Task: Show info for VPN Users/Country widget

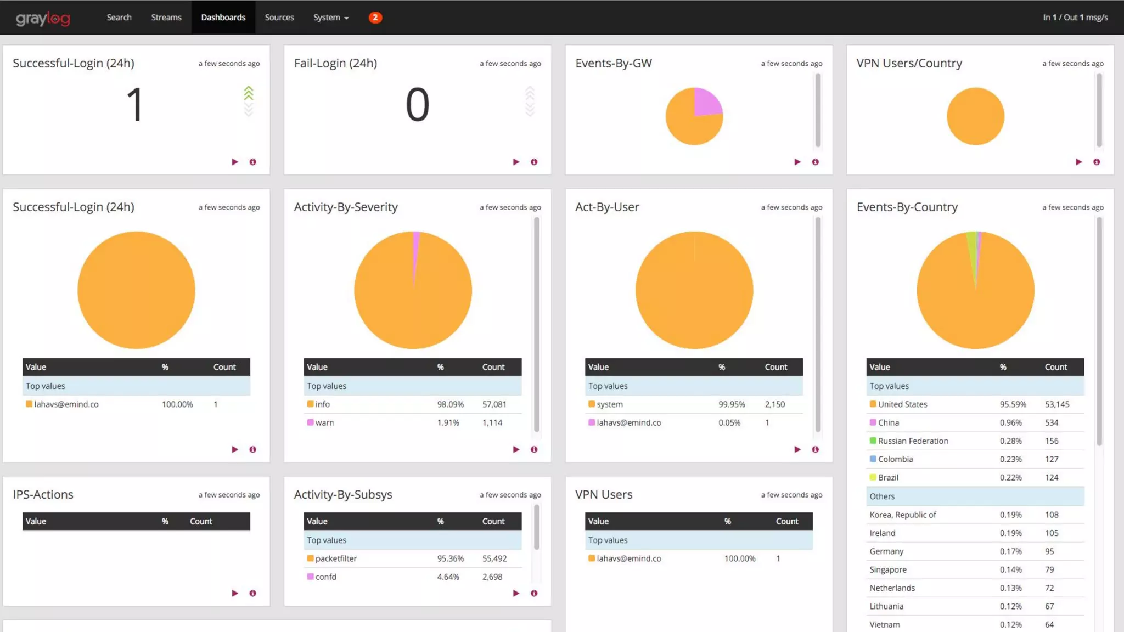Action: coord(1097,162)
